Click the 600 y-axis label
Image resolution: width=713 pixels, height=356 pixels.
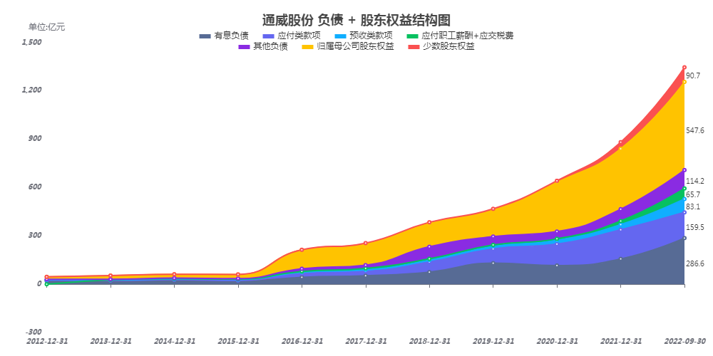pyautogui.click(x=36, y=187)
